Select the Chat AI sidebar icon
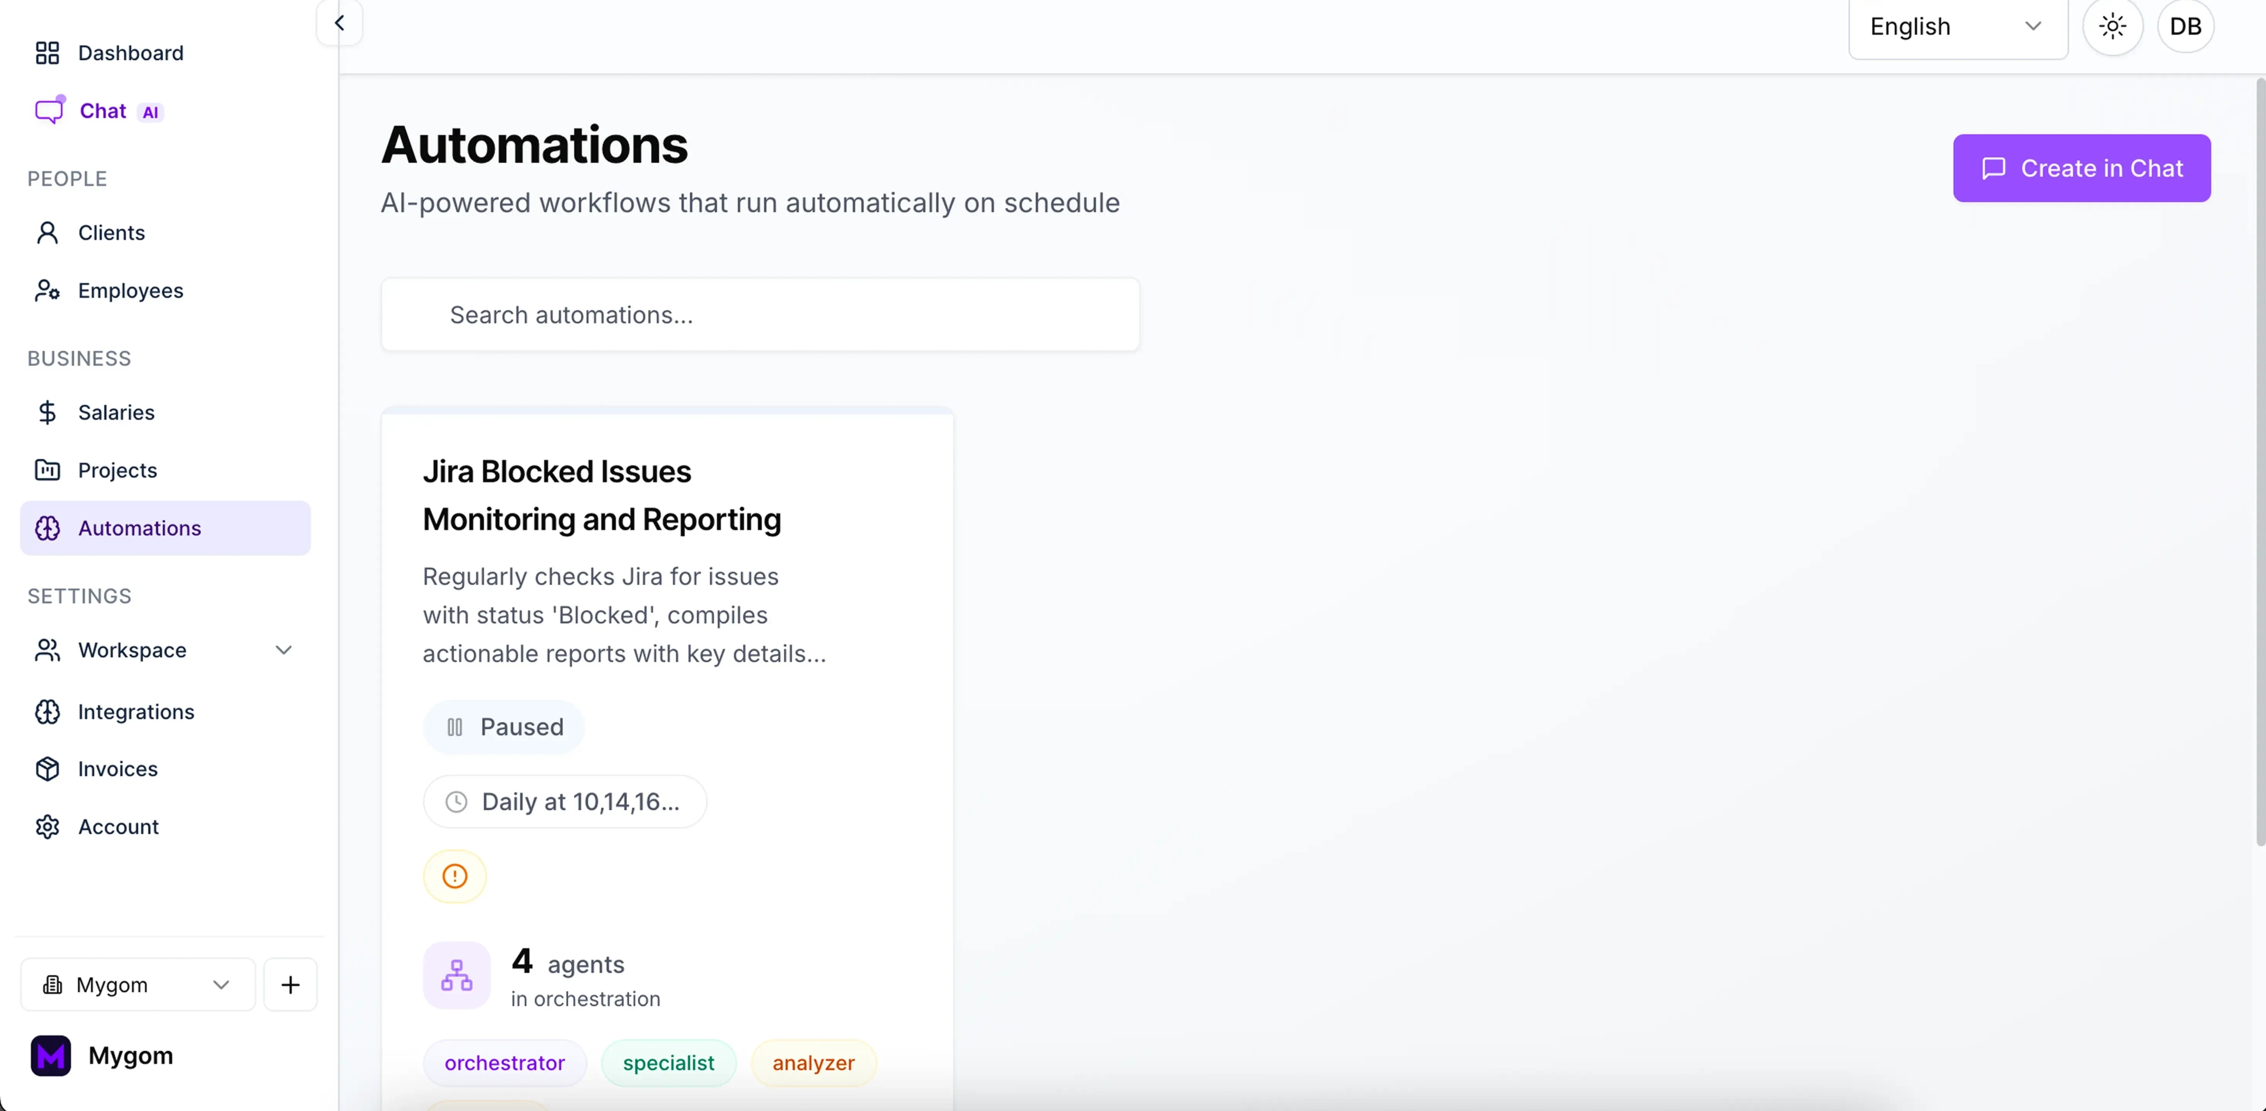2266x1111 pixels. point(49,110)
